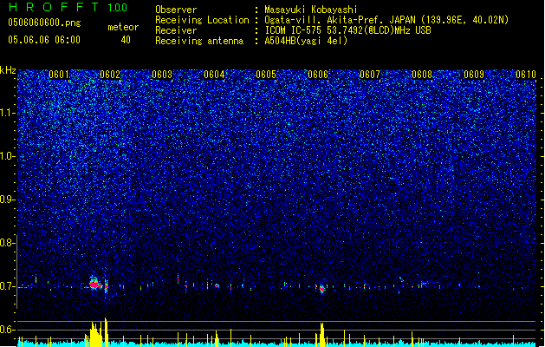Viewport: 545px width, 347px height.
Task: Click the meteor count label
Action: pos(123,27)
